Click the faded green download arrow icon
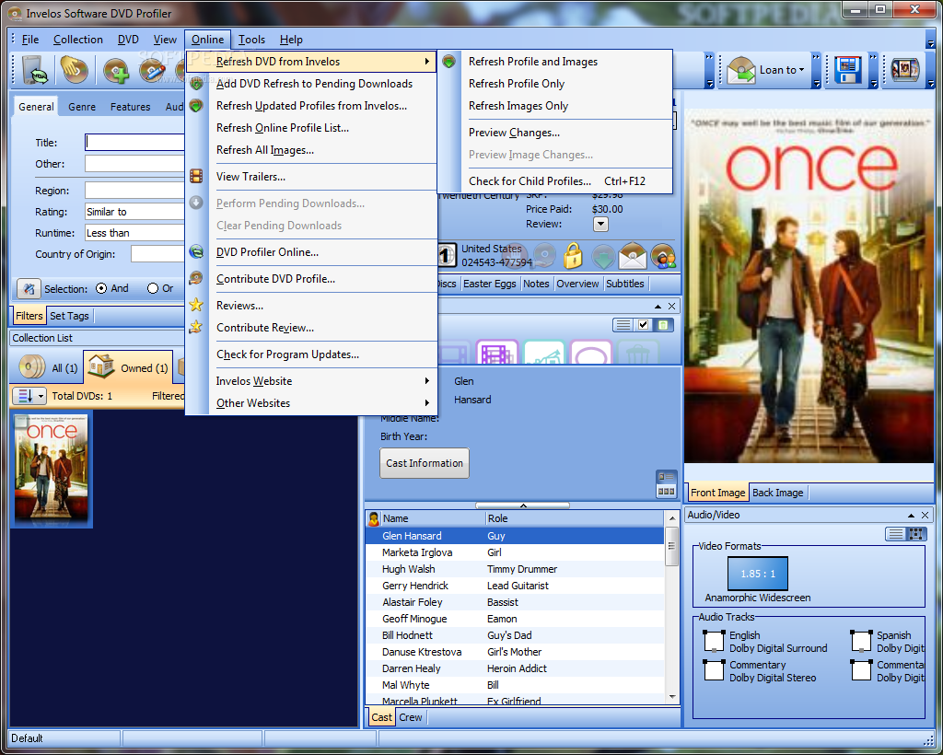The image size is (943, 755). [603, 256]
